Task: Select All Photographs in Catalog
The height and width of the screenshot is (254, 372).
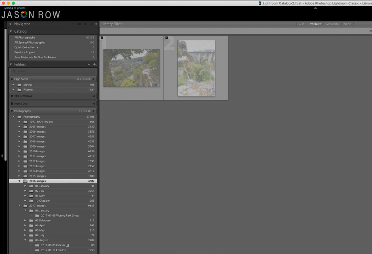Action: coord(53,37)
